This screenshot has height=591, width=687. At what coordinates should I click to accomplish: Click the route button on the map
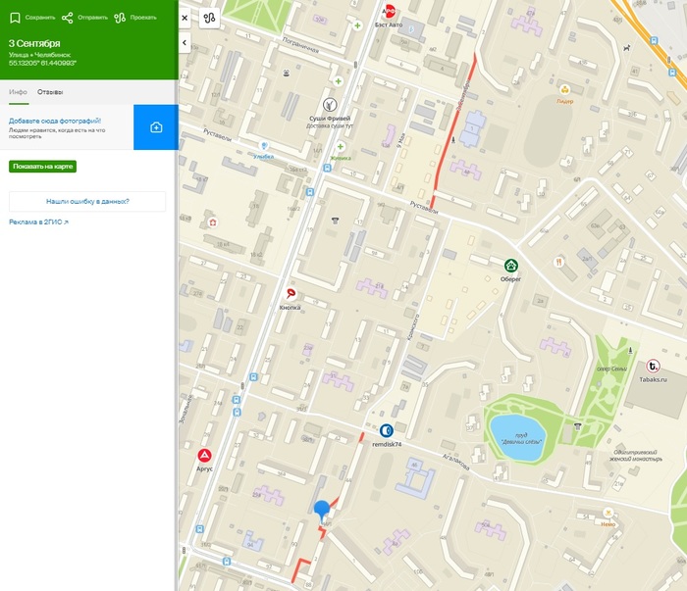click(210, 18)
